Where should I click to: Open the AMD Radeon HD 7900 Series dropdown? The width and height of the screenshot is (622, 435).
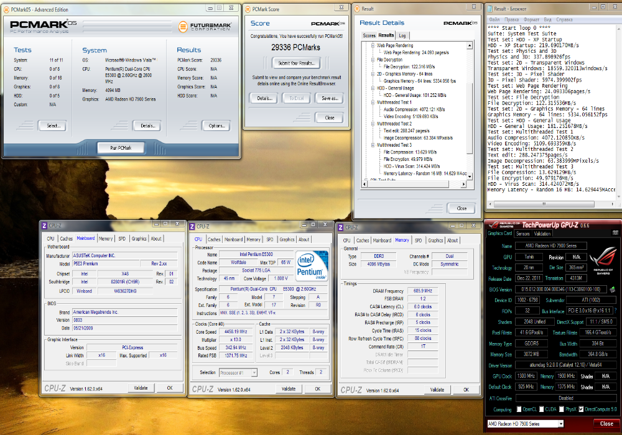point(561,424)
